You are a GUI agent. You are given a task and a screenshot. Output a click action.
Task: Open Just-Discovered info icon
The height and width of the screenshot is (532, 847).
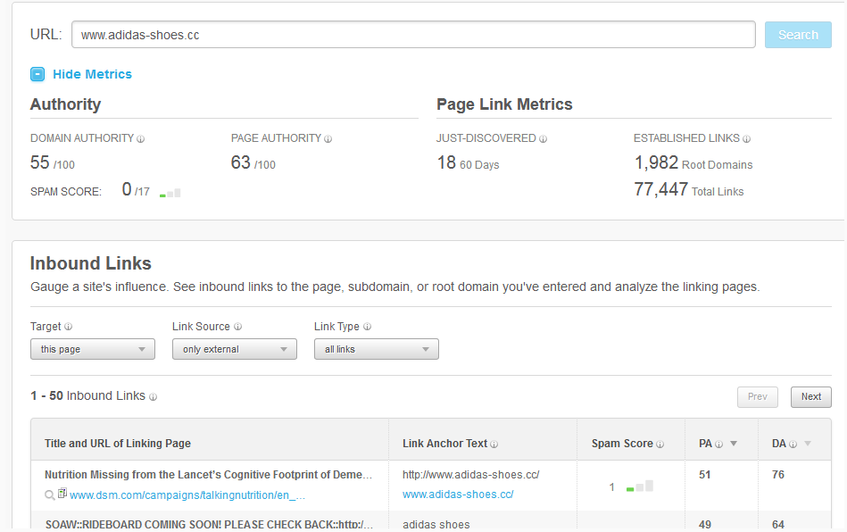click(543, 139)
